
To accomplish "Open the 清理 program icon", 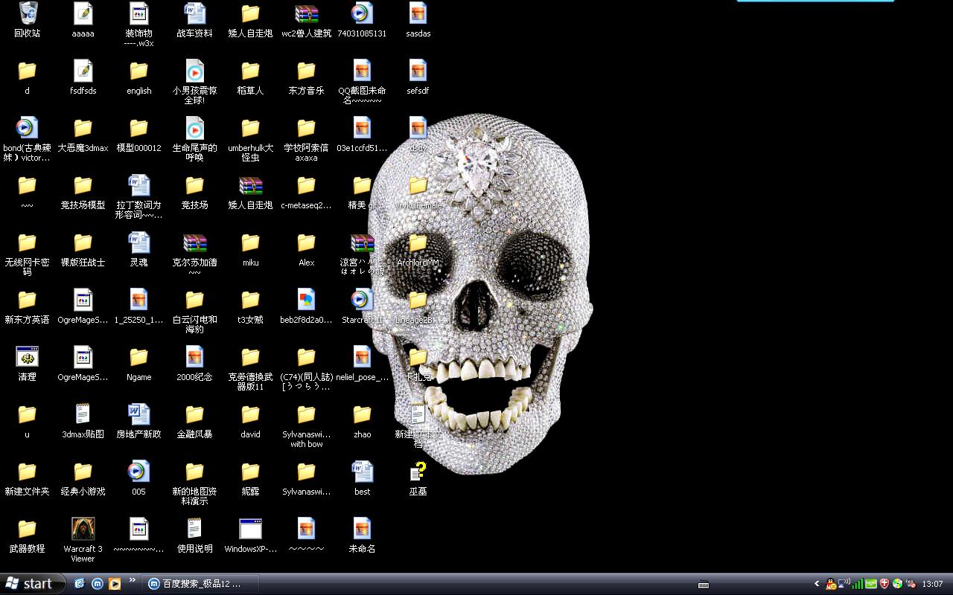I will (28, 357).
